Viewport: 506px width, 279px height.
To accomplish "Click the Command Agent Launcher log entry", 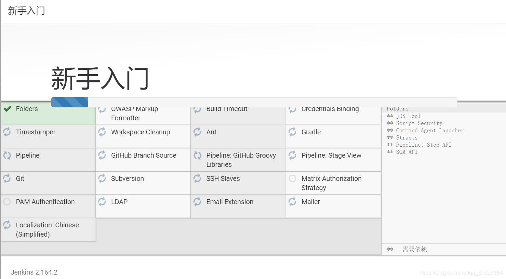I will pos(425,130).
